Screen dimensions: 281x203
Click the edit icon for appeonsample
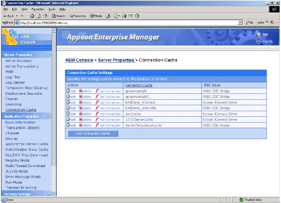68,91
